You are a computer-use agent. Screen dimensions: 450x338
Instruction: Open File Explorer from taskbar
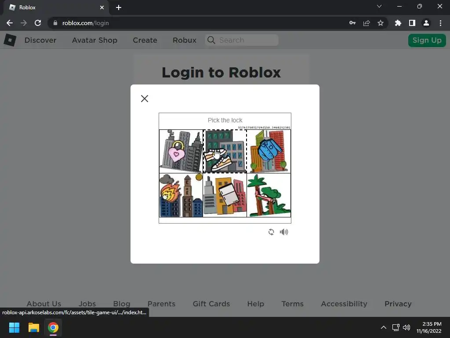coord(33,327)
